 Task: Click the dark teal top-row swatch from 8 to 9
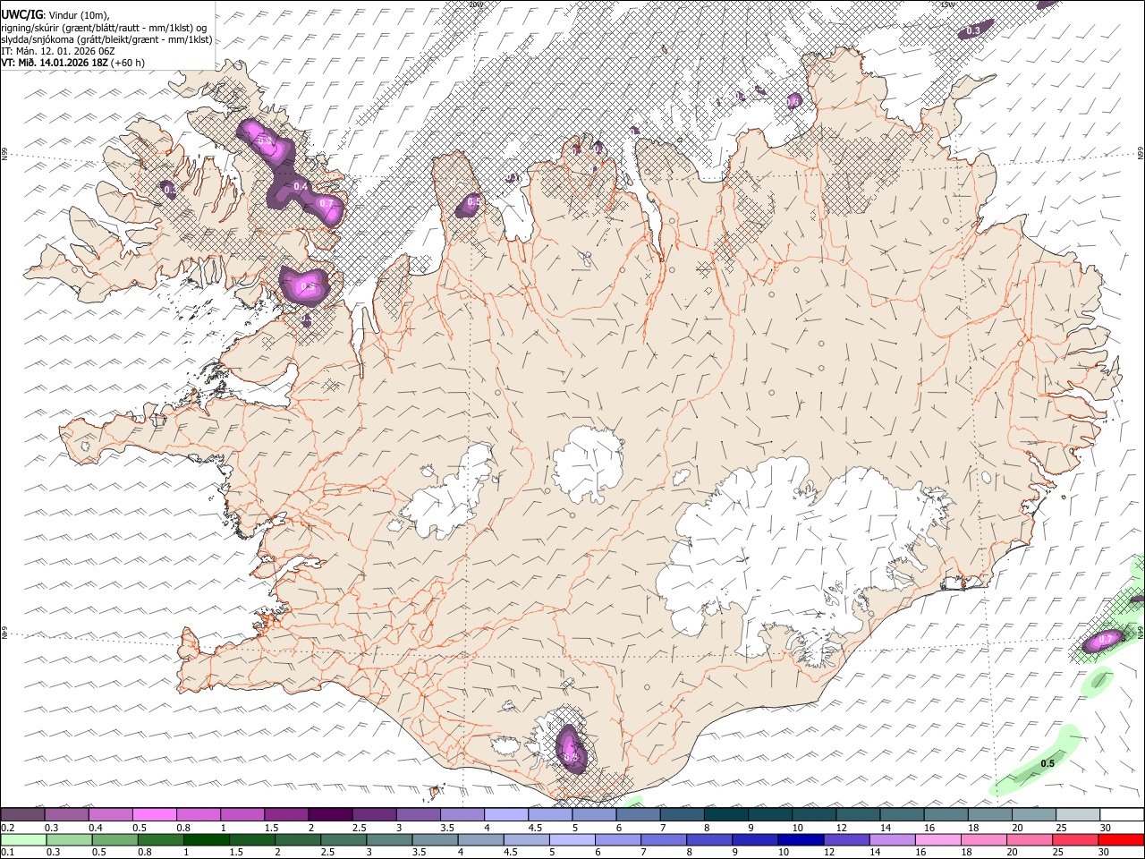pyautogui.click(x=726, y=815)
